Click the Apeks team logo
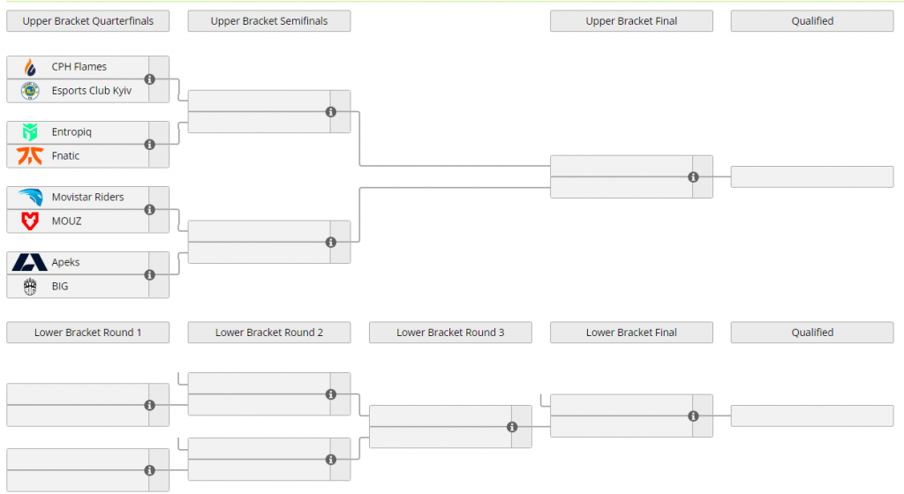Viewport: 904px width, 494px height. pos(30,263)
